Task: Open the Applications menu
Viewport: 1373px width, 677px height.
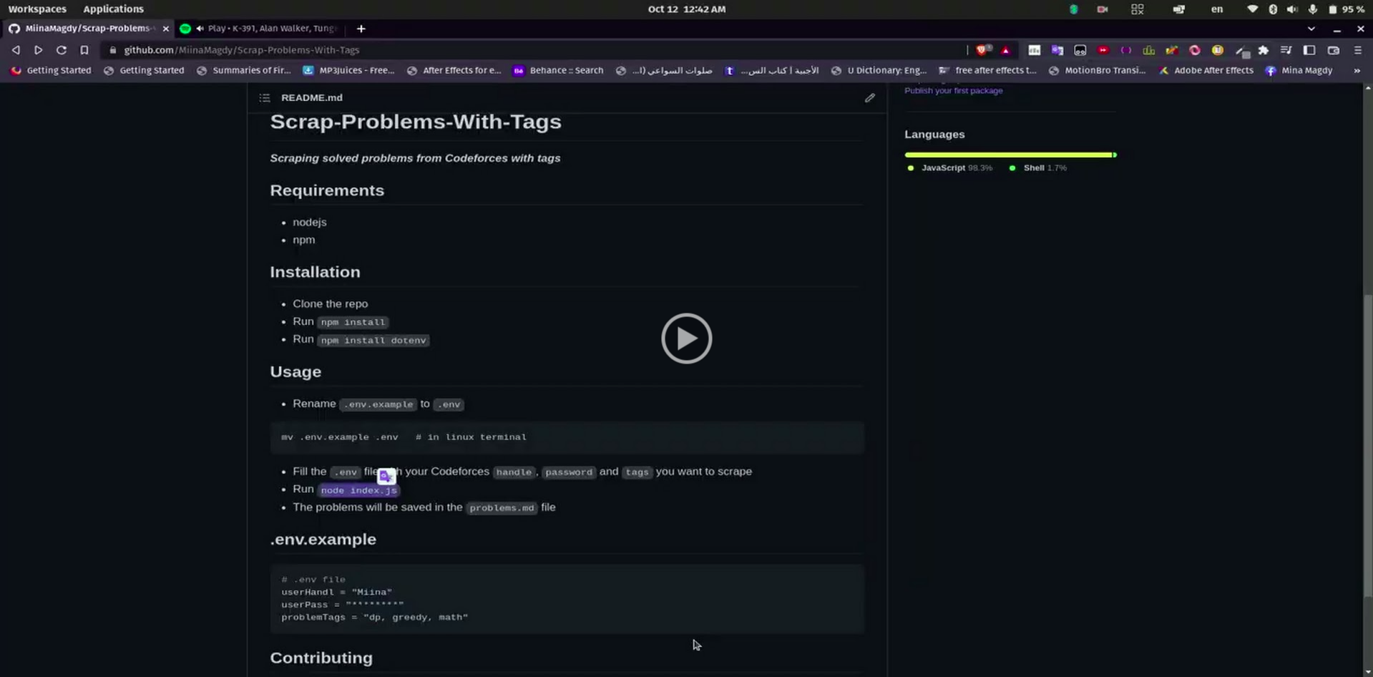Action: coord(113,9)
